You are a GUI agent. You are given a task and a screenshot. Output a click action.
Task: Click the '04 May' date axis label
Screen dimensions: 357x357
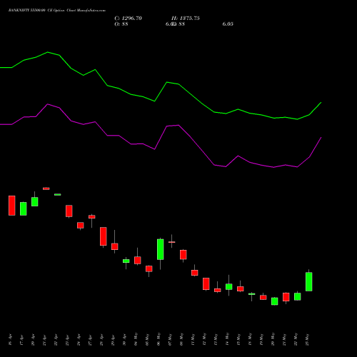point(136,339)
